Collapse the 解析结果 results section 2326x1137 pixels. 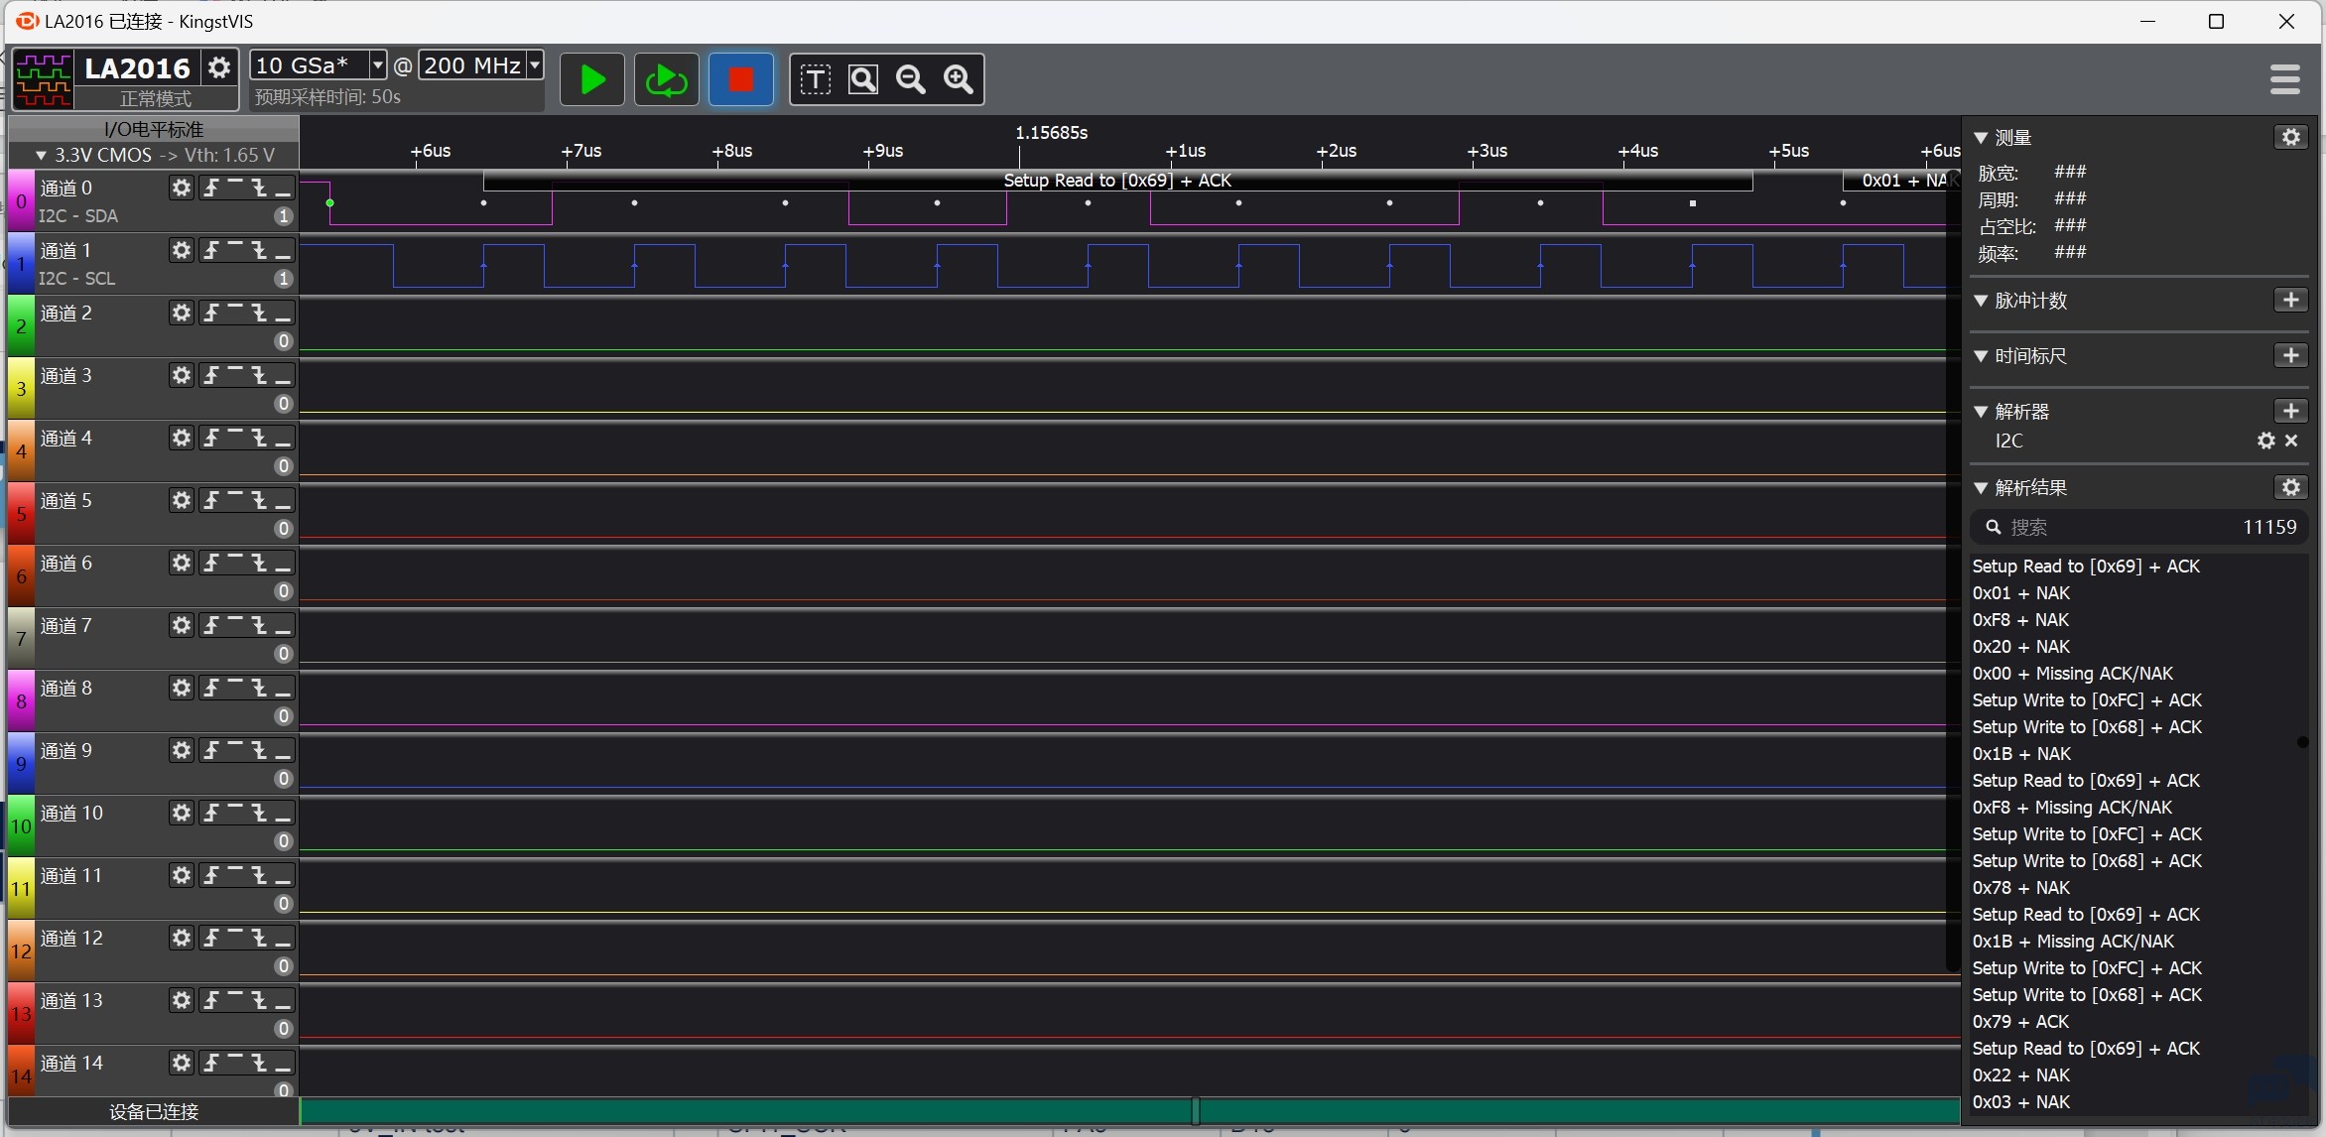click(x=1981, y=488)
